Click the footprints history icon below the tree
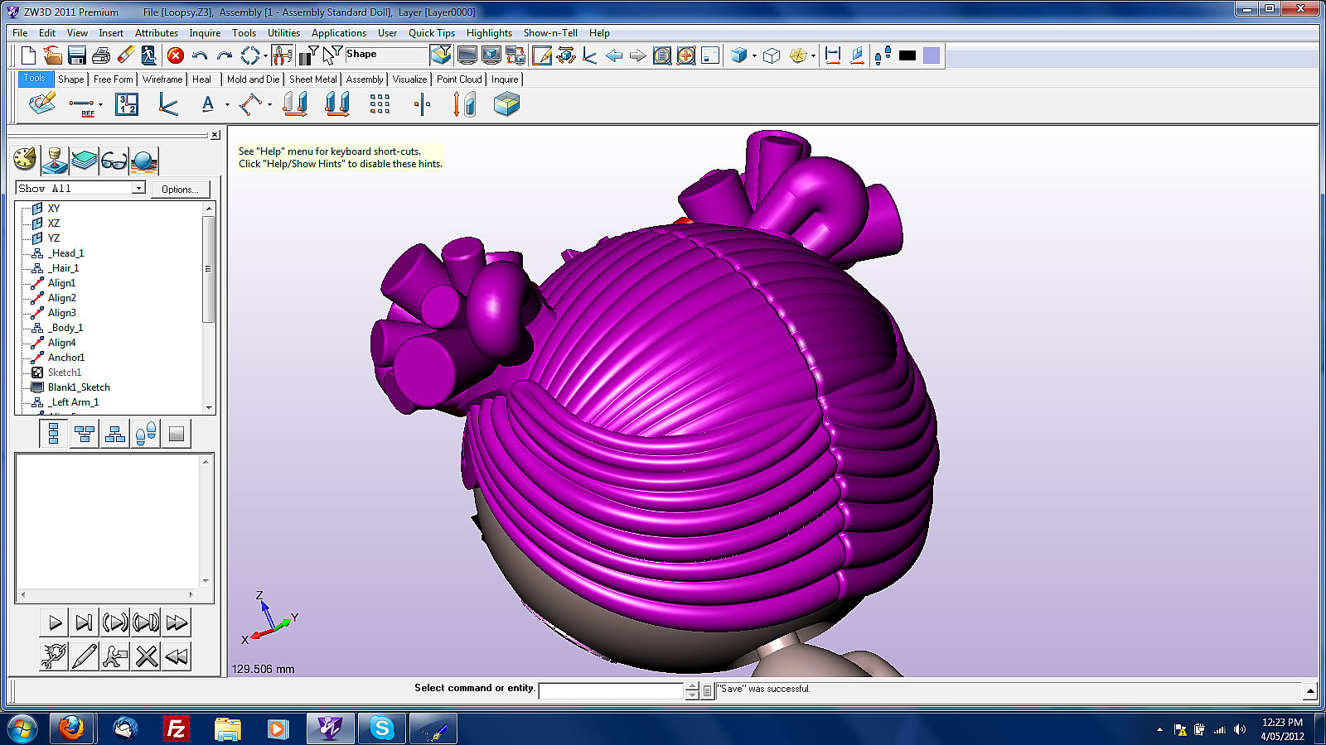 pyautogui.click(x=146, y=434)
